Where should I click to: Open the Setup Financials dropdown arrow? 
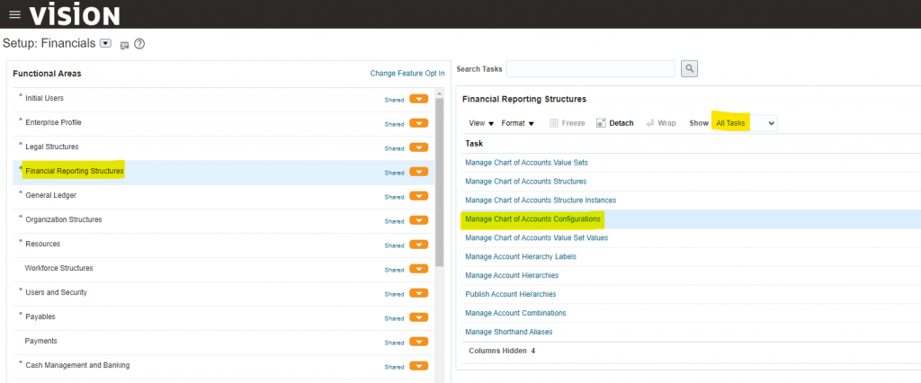point(106,43)
